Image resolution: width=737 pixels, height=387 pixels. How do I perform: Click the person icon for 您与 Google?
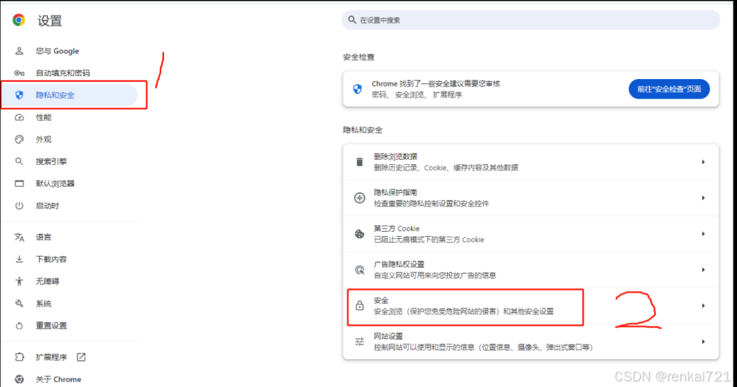pyautogui.click(x=19, y=51)
